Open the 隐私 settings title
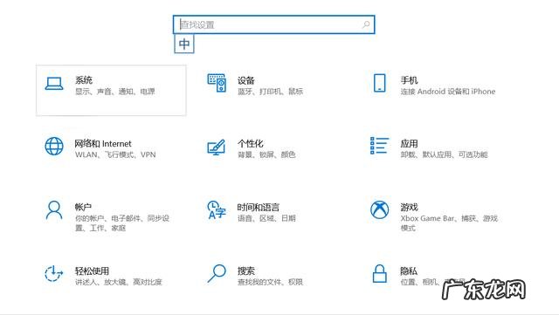Image resolution: width=559 pixels, height=315 pixels. coord(409,270)
